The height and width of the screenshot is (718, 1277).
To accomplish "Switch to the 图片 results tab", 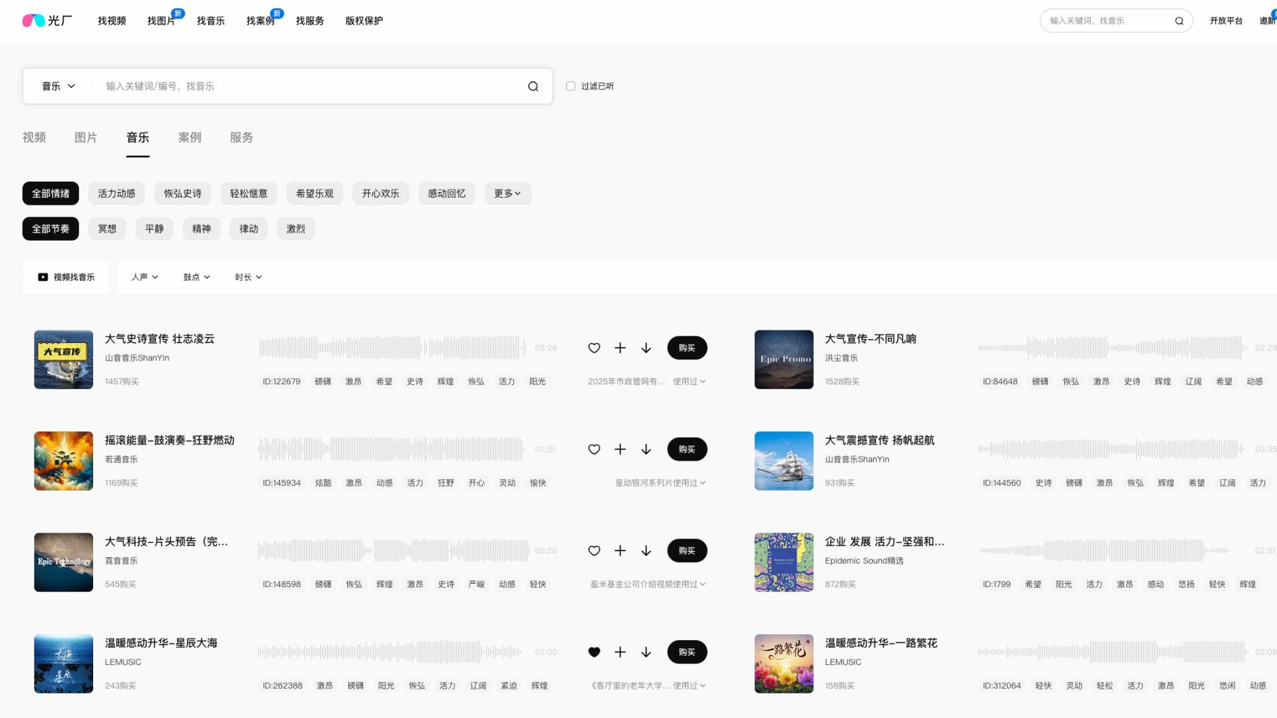I will (86, 138).
